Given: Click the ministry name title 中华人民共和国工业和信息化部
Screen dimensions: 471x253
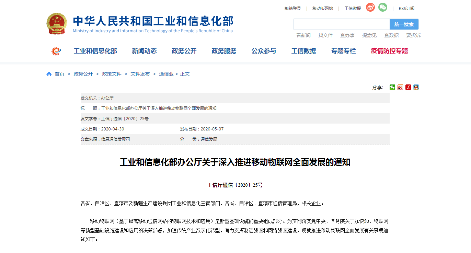Looking at the screenshot, I should 153,21.
